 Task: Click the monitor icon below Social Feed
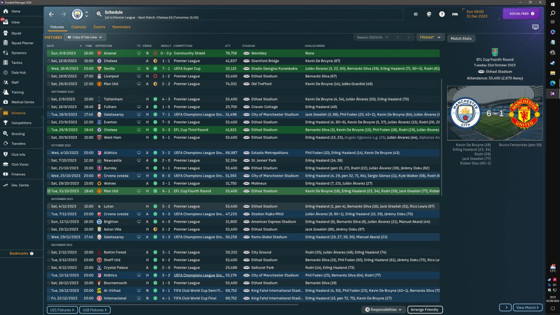click(535, 27)
